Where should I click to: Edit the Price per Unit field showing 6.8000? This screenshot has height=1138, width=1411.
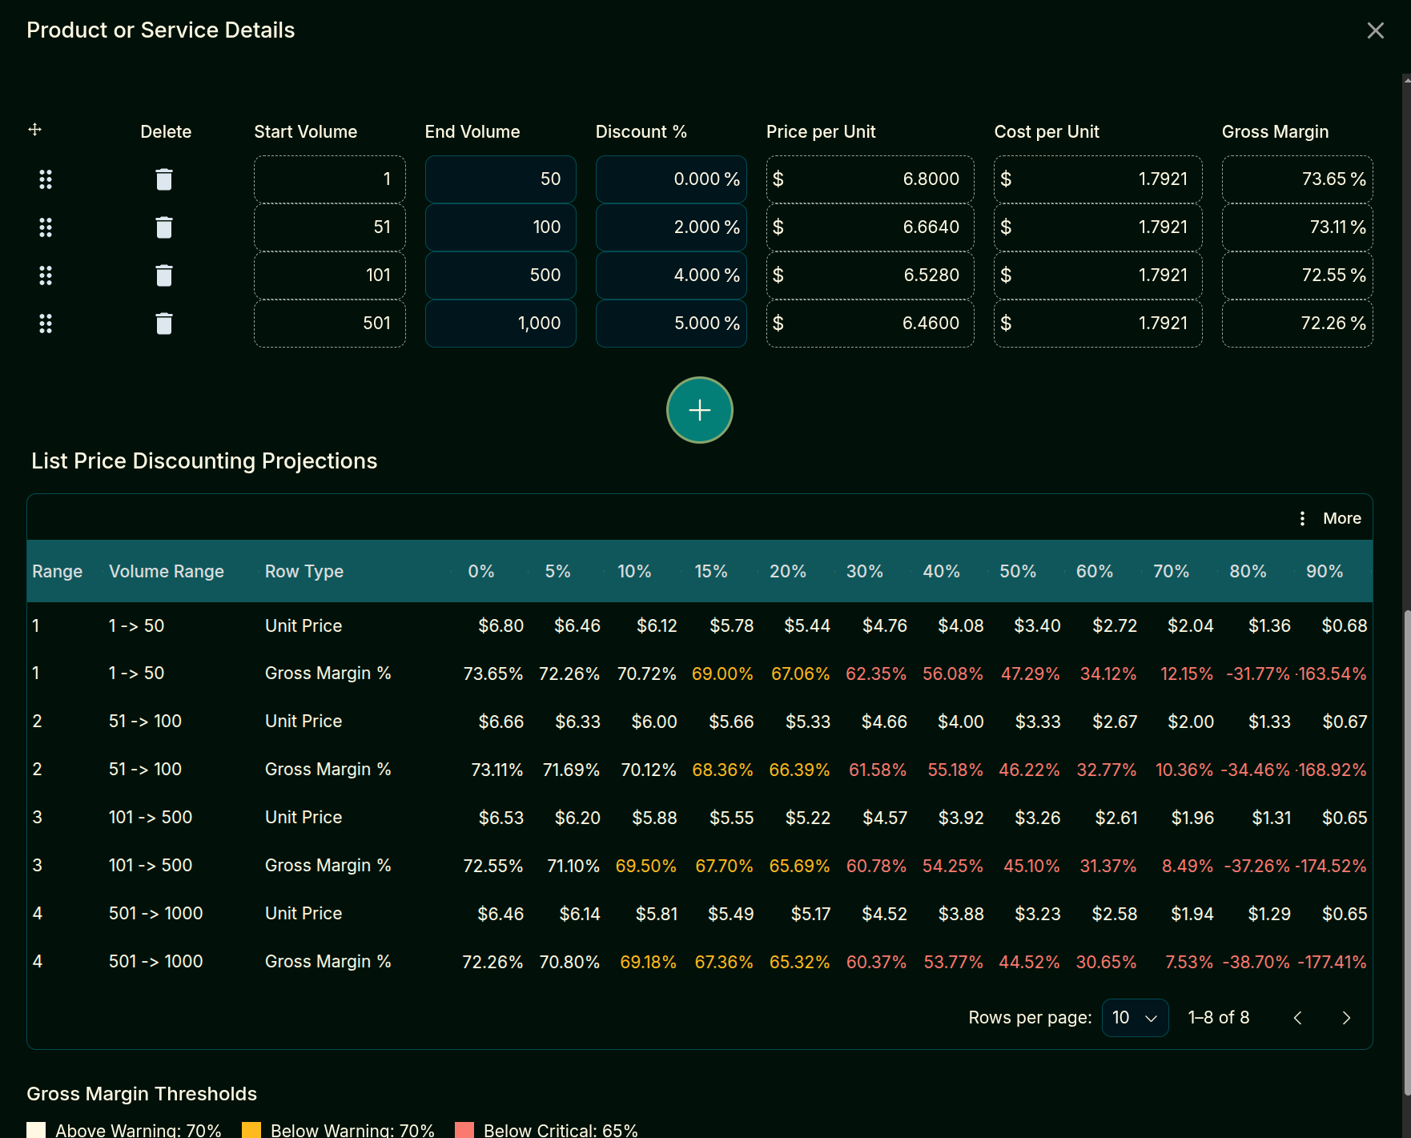(870, 179)
